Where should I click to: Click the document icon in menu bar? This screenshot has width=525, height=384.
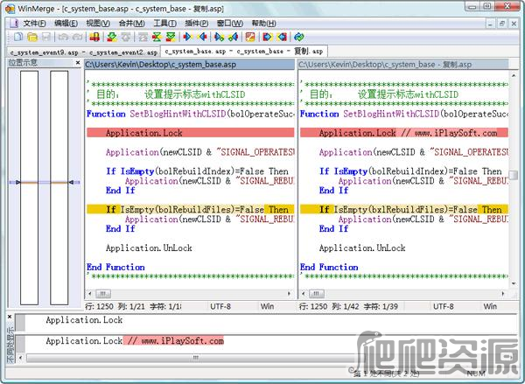coord(14,23)
